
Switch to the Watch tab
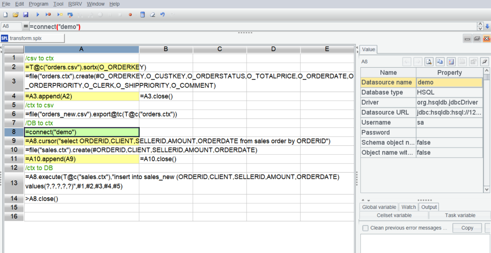pyautogui.click(x=408, y=207)
